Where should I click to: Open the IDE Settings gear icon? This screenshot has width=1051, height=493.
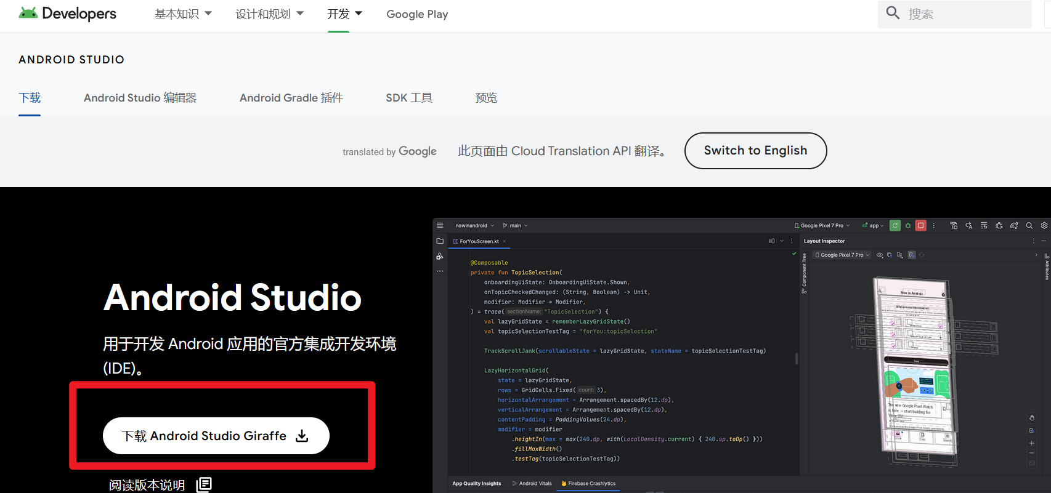click(x=1044, y=225)
